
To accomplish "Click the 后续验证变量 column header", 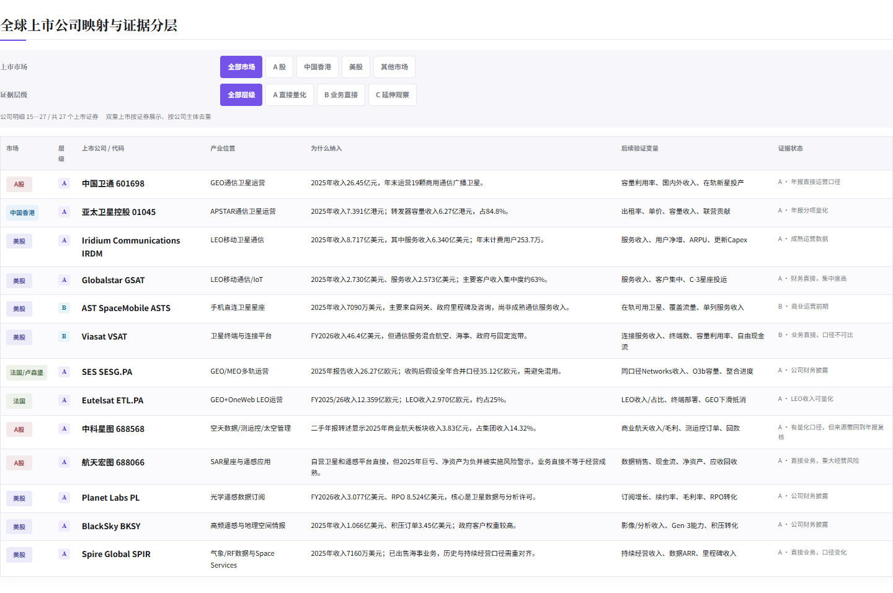I will tap(640, 149).
